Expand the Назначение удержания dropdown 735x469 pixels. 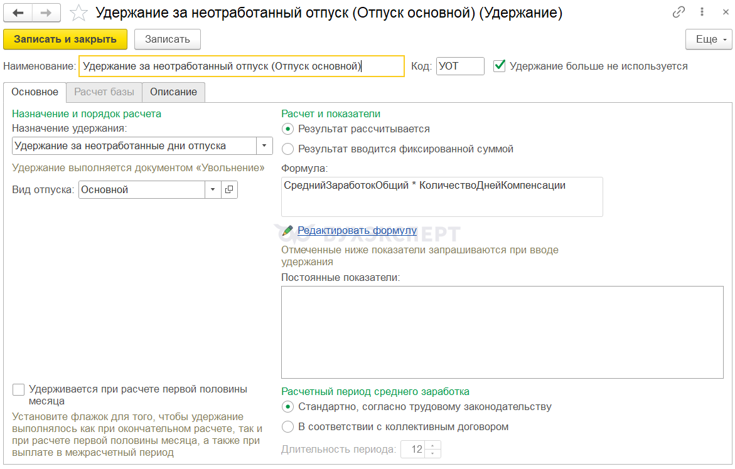pos(265,146)
